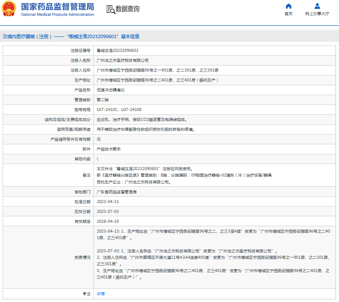Select product name 低温冲击镇痛仪
339x302 pixels.
[111, 90]
